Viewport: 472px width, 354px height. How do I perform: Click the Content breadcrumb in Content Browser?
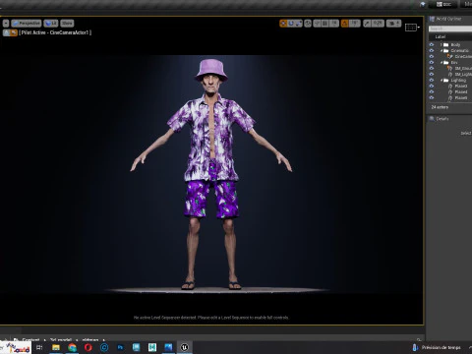(31, 339)
